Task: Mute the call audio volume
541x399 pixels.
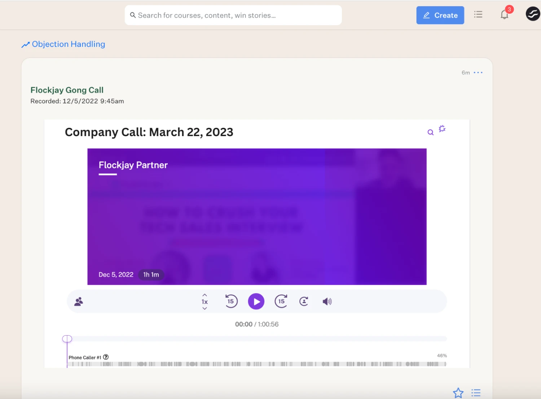Action: [x=327, y=301]
